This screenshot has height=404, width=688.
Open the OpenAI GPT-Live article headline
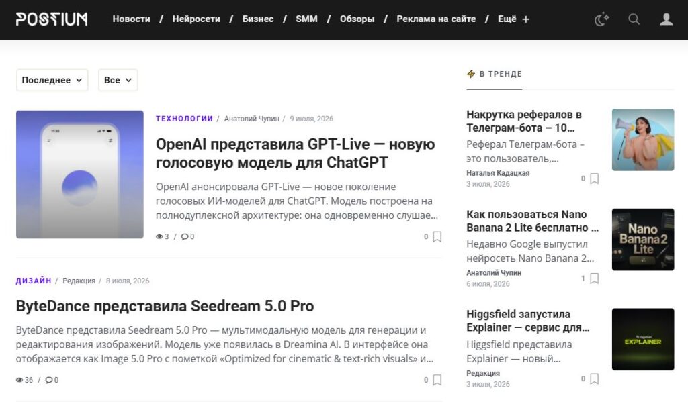click(296, 154)
